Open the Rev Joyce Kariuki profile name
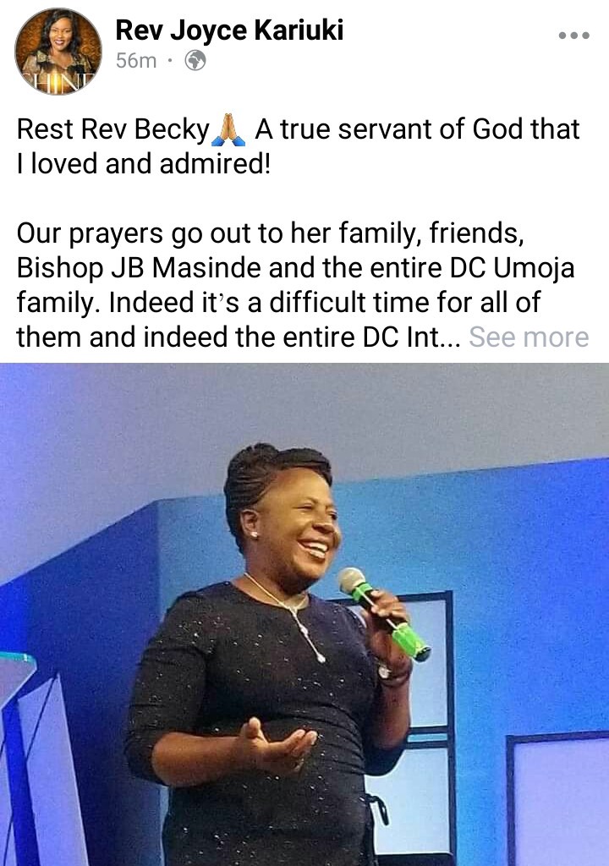The height and width of the screenshot is (866, 609). coord(229,30)
